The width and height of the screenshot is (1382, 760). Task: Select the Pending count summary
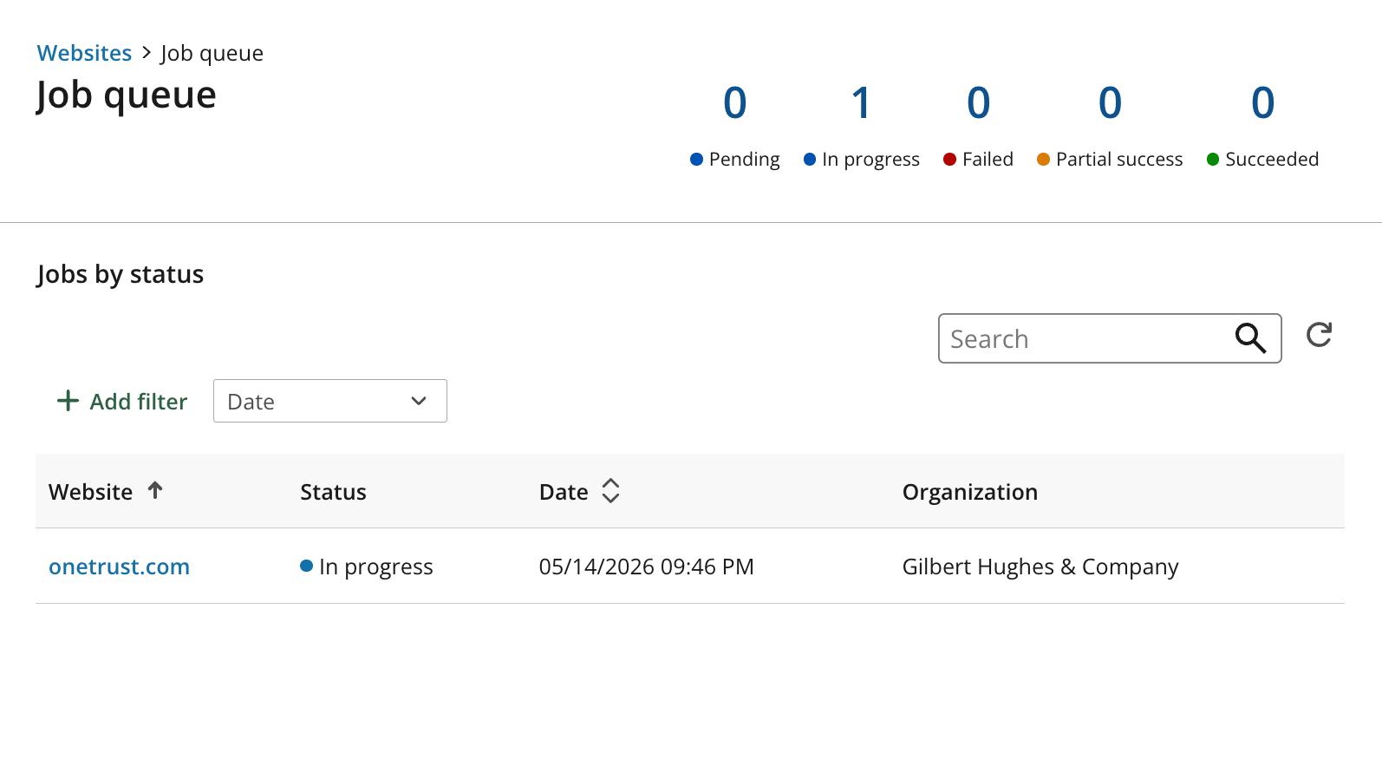[735, 124]
